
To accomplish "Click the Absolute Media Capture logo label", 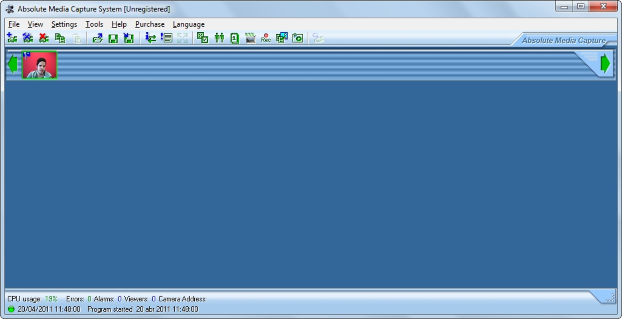I will 564,40.
